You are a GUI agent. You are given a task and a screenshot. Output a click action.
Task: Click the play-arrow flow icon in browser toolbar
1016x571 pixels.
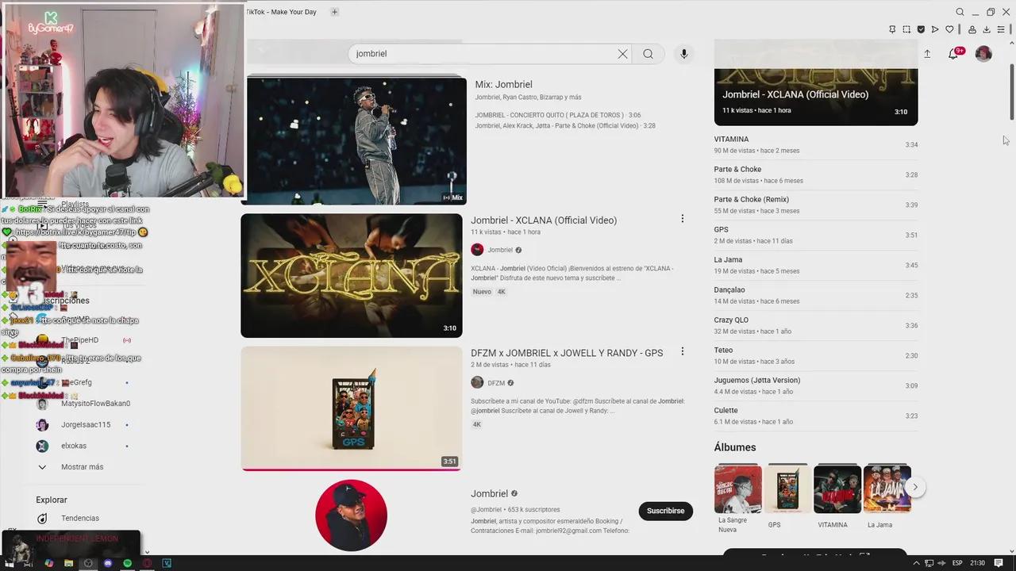935,29
